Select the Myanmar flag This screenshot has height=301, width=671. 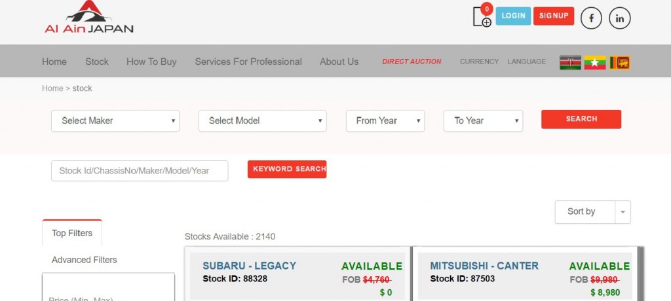pyautogui.click(x=595, y=62)
